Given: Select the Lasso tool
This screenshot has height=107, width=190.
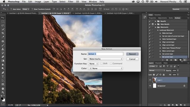Looking at the screenshot, I should (3, 26).
